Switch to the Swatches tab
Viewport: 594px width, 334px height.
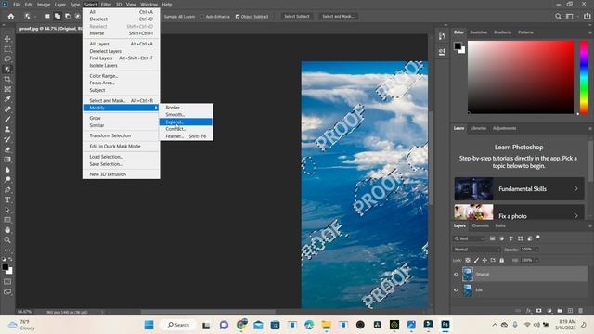(479, 32)
